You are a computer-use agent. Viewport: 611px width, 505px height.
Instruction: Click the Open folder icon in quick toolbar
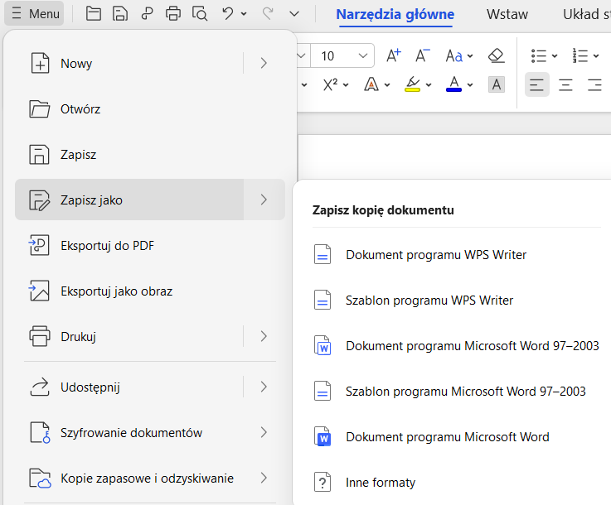click(94, 13)
